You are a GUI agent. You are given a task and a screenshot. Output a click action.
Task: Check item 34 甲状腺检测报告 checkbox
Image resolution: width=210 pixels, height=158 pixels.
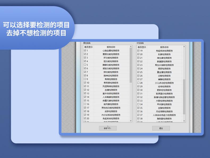click(x=138, y=104)
